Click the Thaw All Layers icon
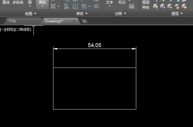The height and width of the screenshot is (127, 193). (170, 6)
